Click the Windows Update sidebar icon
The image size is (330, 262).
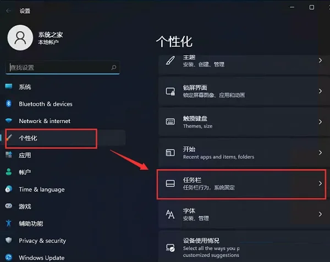(9, 257)
